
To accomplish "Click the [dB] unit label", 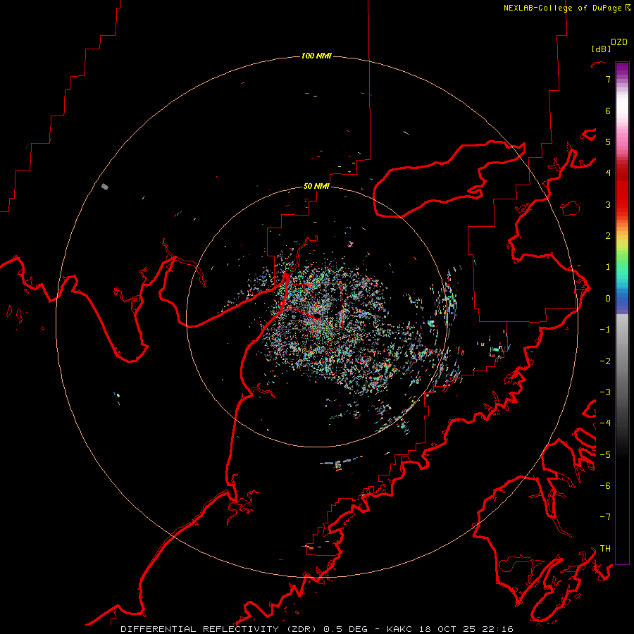I will click(602, 49).
